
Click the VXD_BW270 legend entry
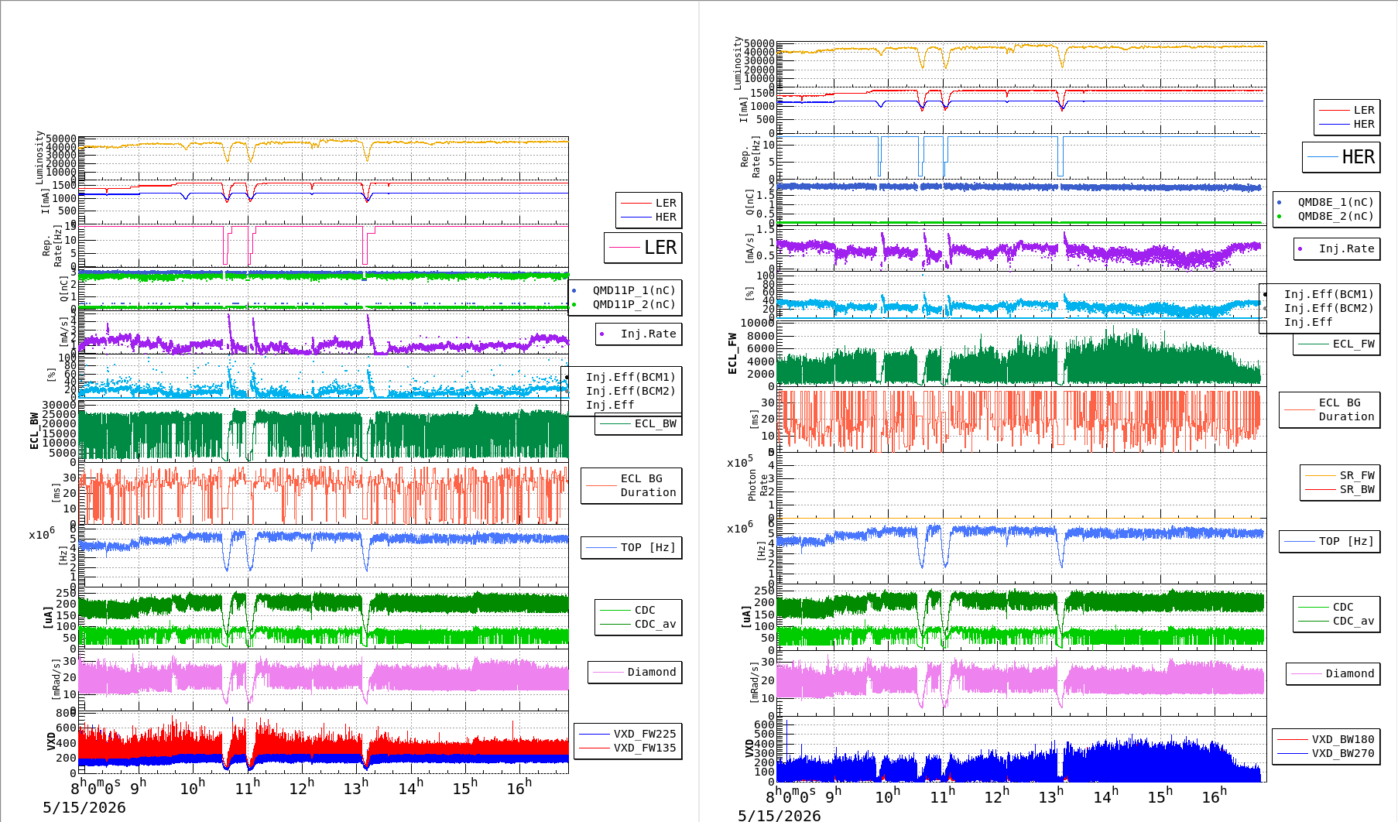point(1326,753)
